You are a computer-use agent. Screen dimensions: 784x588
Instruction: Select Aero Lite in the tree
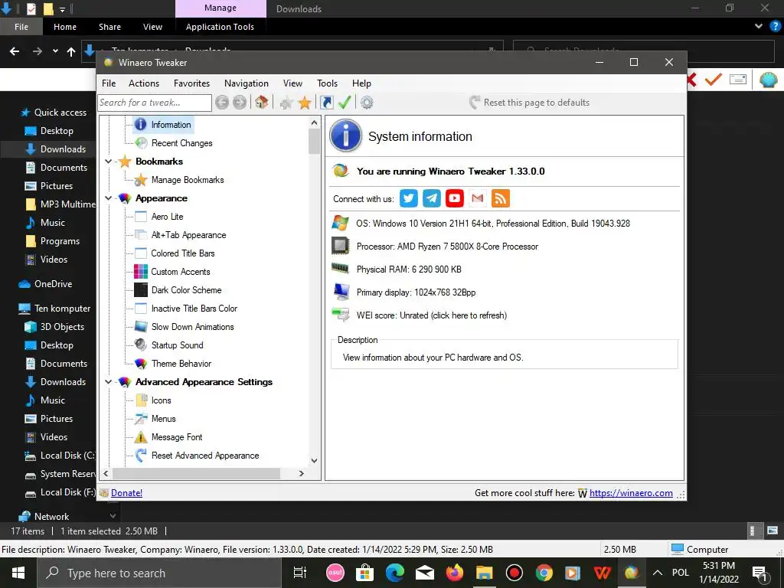tap(167, 217)
